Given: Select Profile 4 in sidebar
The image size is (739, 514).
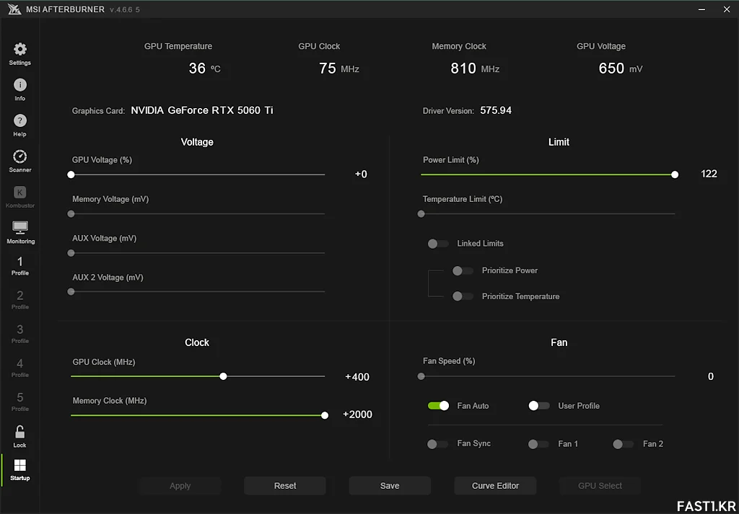Looking at the screenshot, I should coord(19,368).
